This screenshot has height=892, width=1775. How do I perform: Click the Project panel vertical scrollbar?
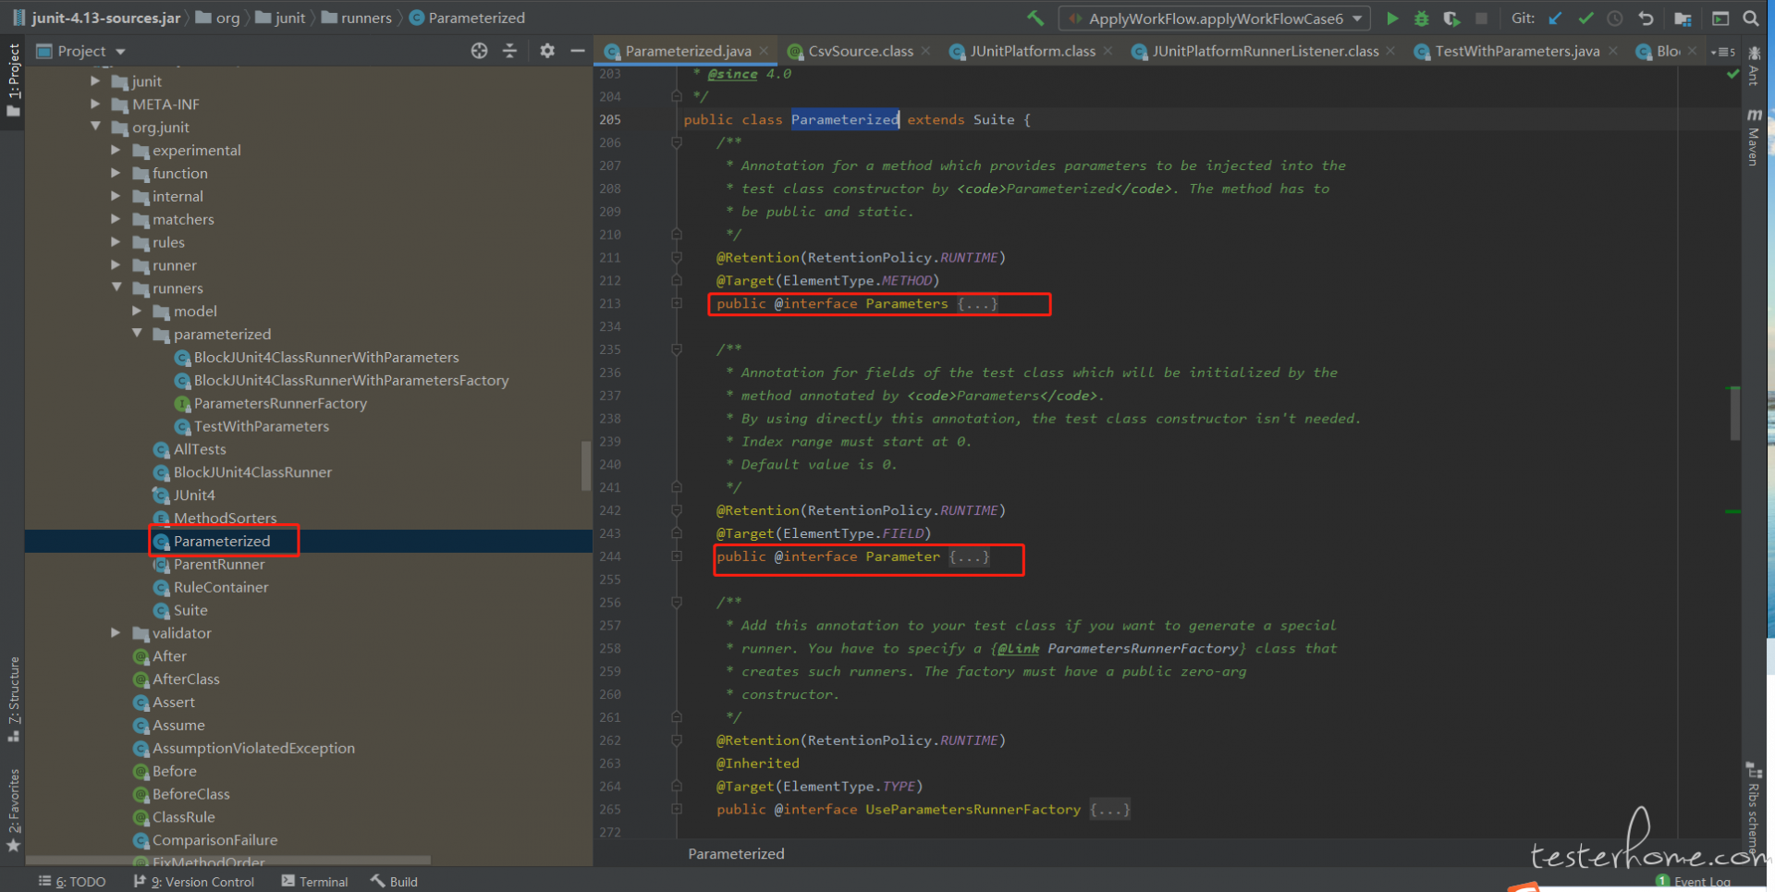(x=586, y=465)
